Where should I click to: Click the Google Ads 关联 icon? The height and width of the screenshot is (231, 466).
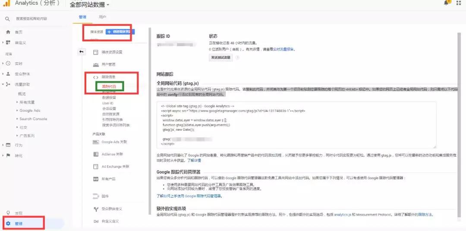tap(96, 142)
